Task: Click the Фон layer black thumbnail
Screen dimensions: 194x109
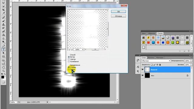Action: [x=147, y=75]
